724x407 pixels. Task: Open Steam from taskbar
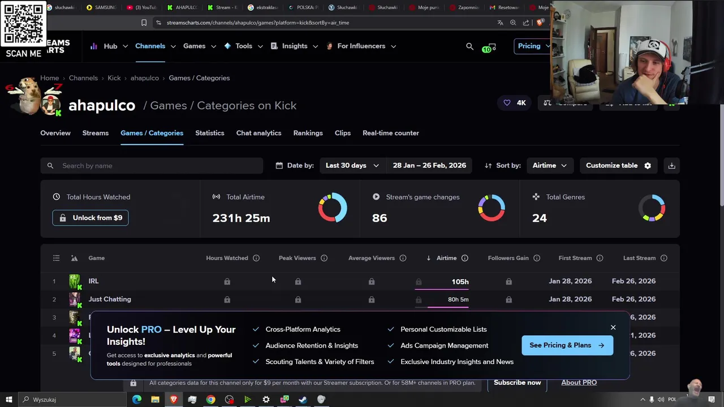[x=303, y=400]
